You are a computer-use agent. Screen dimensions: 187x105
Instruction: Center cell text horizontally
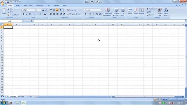point(54,14)
